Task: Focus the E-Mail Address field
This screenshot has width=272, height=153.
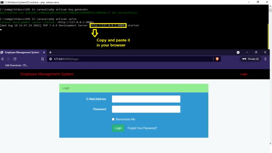Action: [x=146, y=99]
